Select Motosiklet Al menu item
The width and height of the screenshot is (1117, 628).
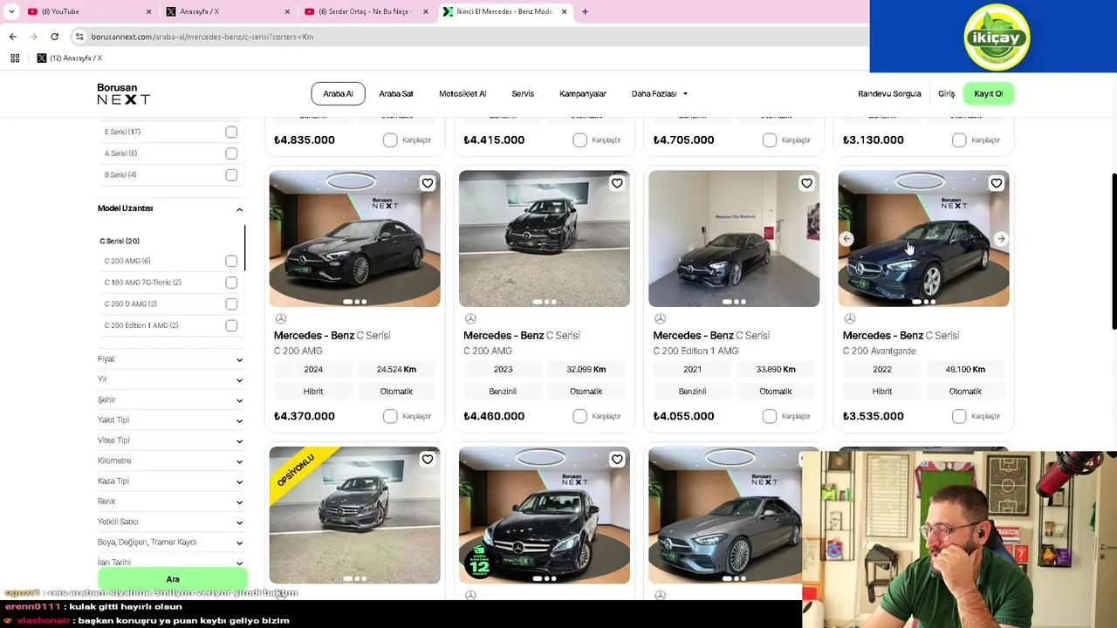tap(463, 93)
